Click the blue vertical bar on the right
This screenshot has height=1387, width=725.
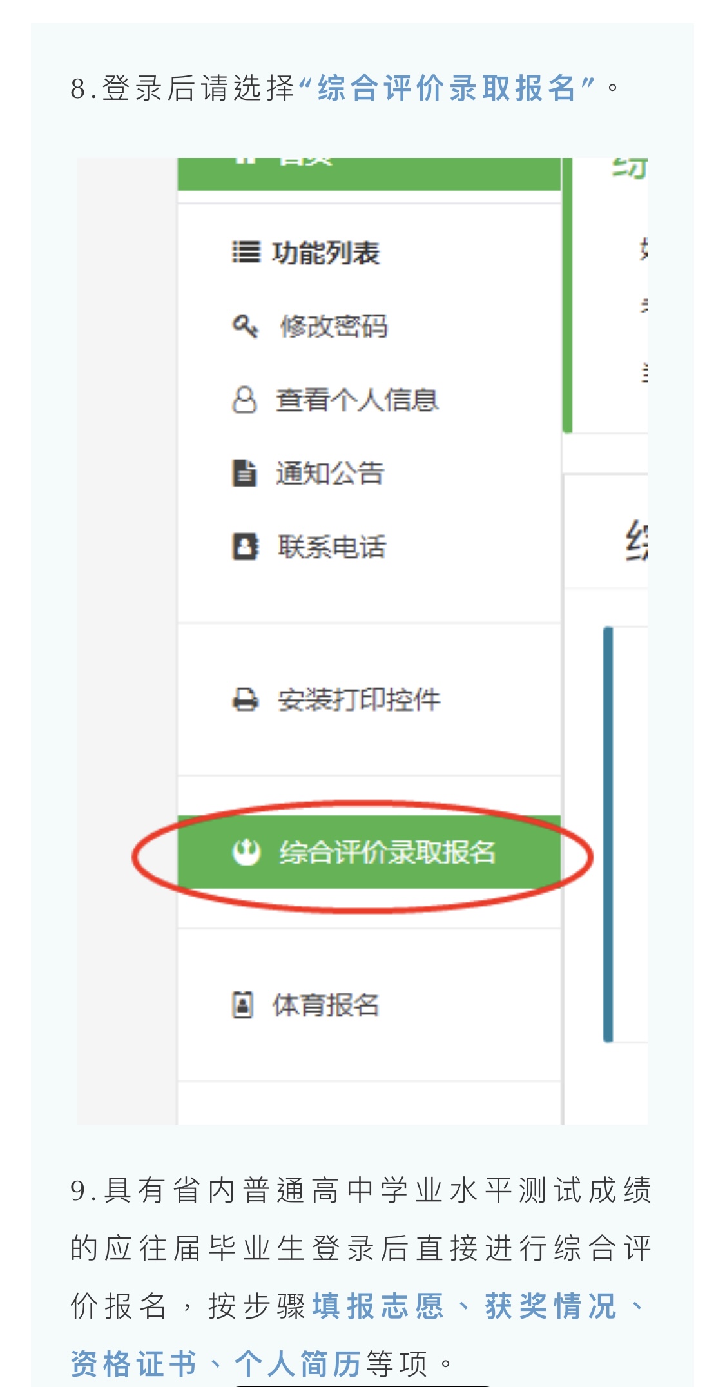coord(608,833)
